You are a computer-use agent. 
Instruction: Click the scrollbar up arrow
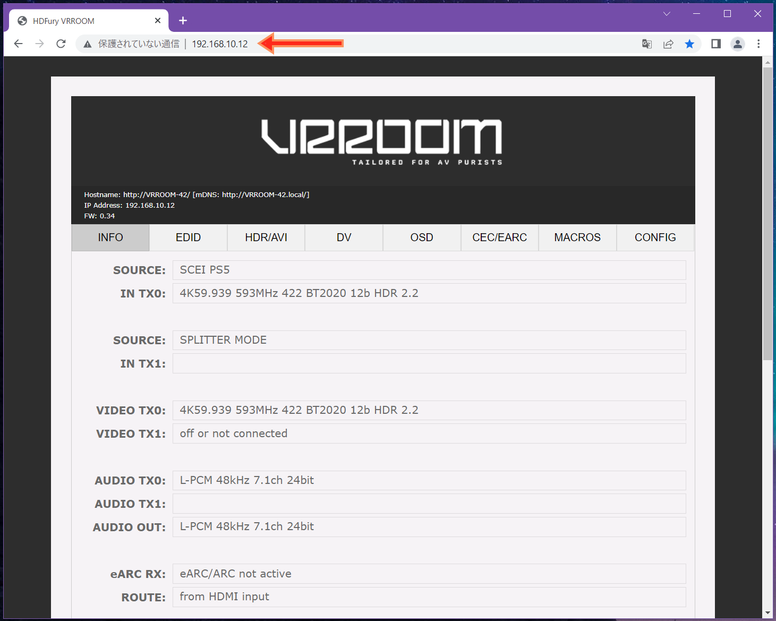click(768, 62)
